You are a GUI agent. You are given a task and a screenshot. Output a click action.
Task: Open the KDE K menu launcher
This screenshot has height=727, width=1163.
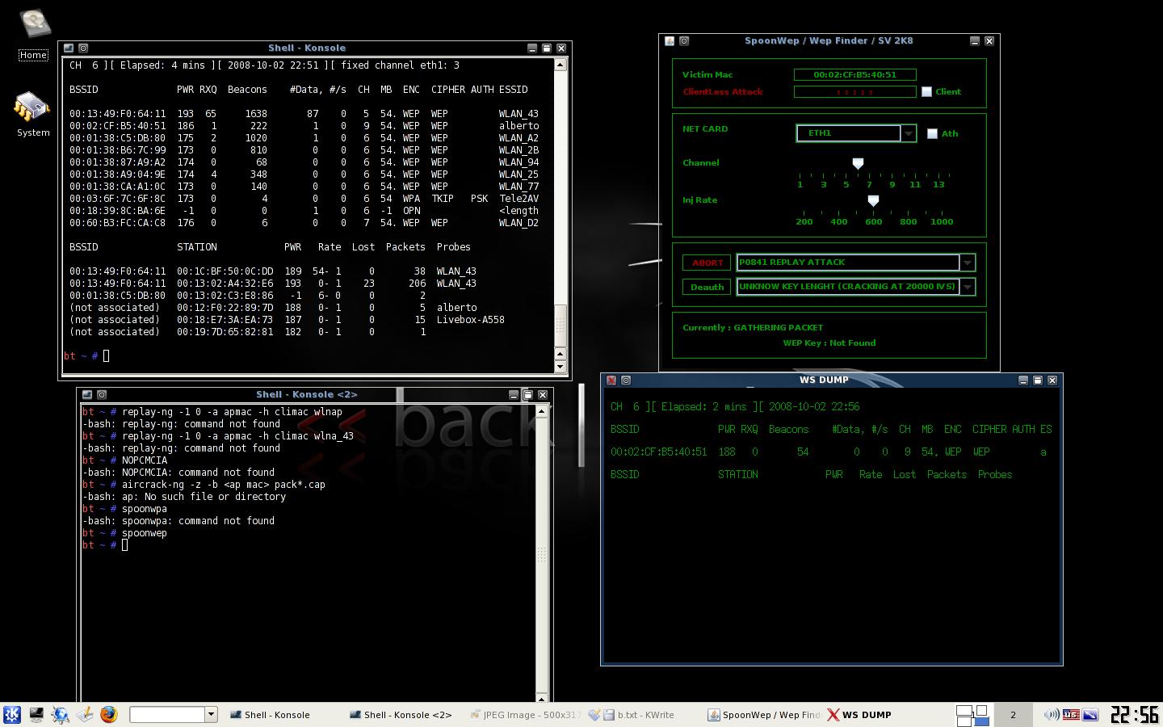click(x=11, y=715)
